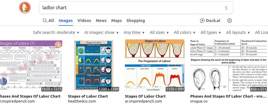Open the Progression of Labour thumbnail

pyautogui.click(x=155, y=65)
